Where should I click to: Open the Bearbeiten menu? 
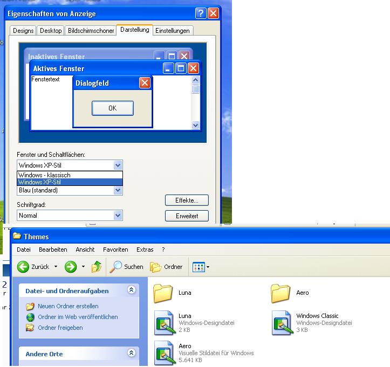click(53, 250)
